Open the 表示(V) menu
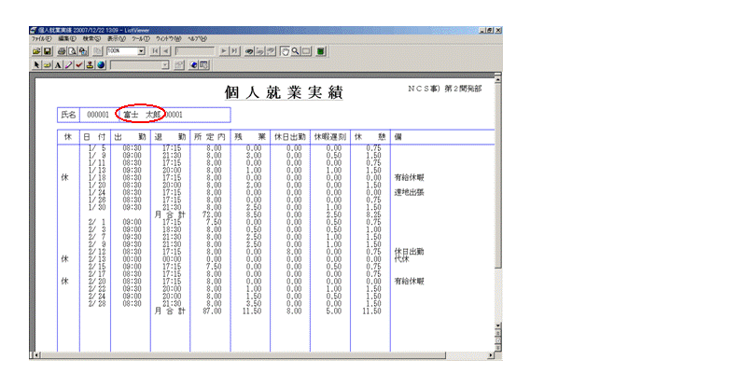This screenshot has height=387, width=740. (x=117, y=40)
